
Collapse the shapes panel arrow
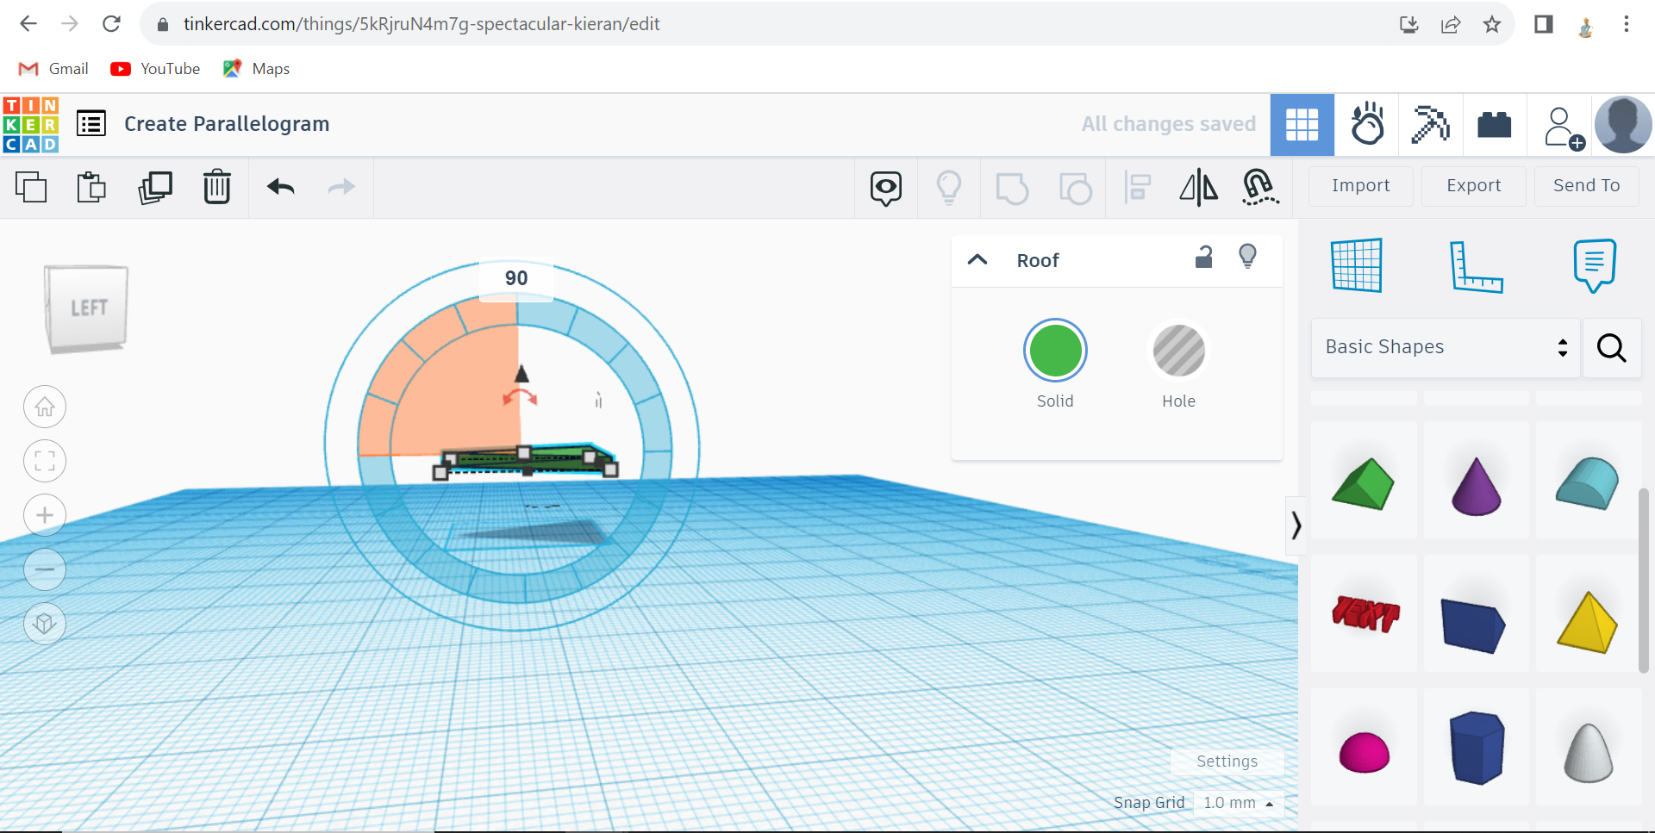pyautogui.click(x=1296, y=525)
